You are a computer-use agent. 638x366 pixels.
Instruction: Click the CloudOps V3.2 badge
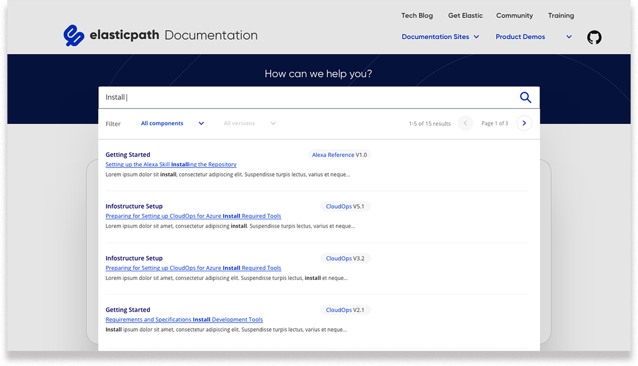click(345, 258)
